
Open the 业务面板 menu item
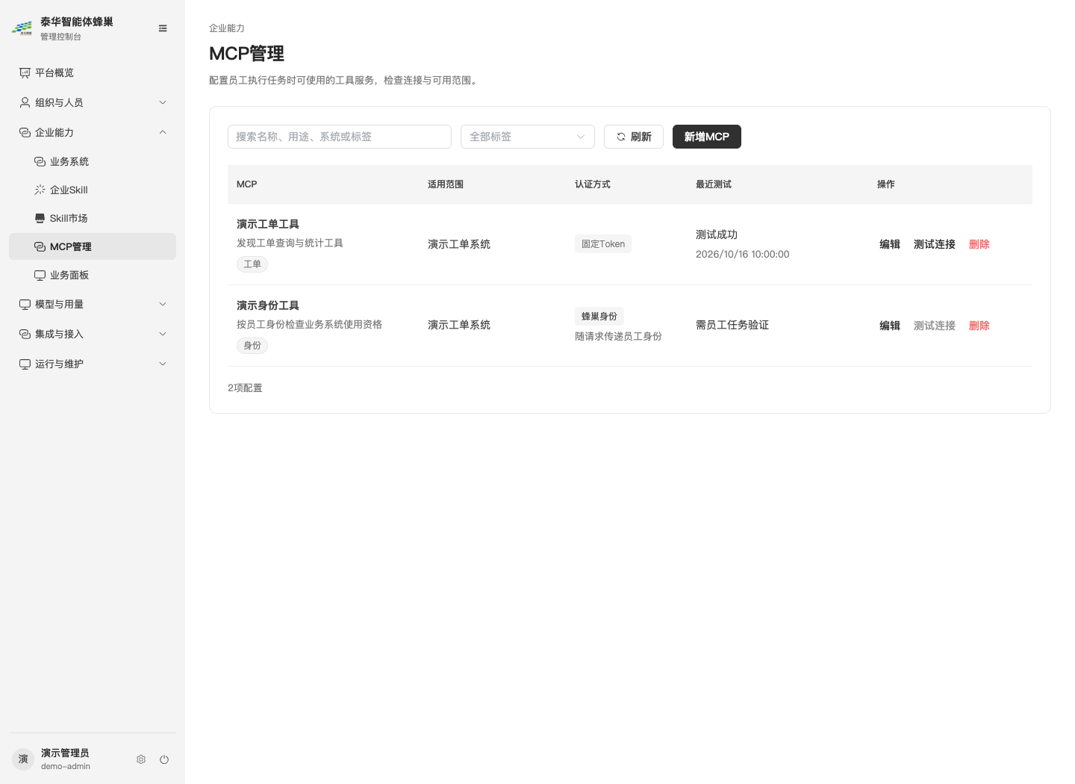(93, 275)
